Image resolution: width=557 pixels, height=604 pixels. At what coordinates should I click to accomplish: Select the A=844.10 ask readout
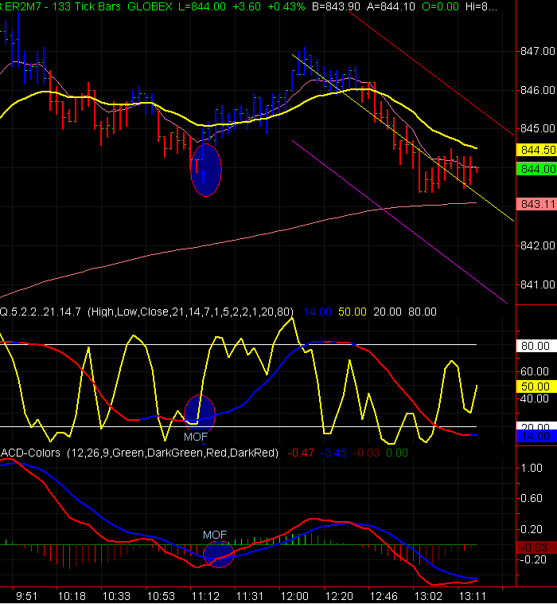pos(391,6)
